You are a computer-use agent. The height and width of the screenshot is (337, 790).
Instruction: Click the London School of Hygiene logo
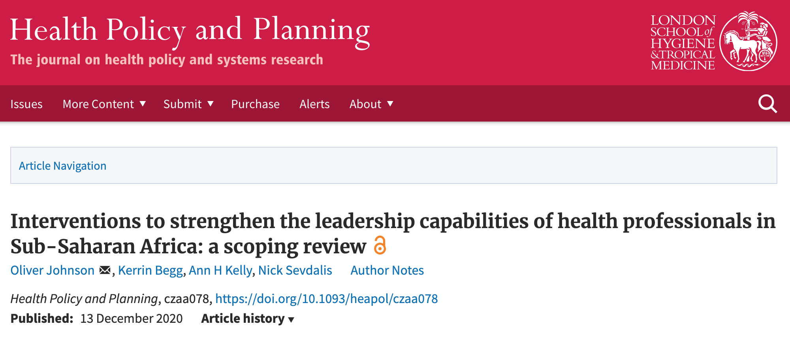(x=714, y=42)
